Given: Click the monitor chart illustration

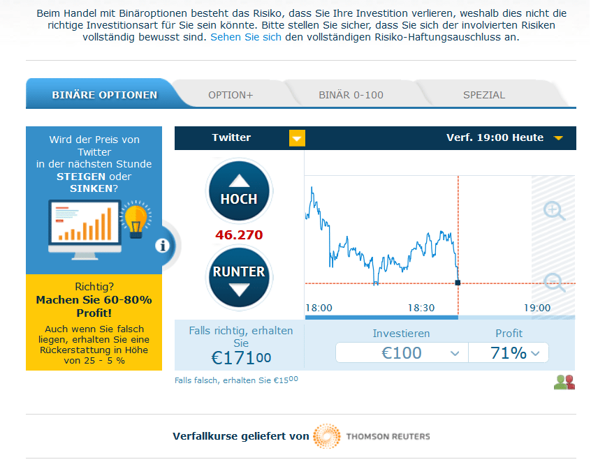Looking at the screenshot, I should [85, 230].
